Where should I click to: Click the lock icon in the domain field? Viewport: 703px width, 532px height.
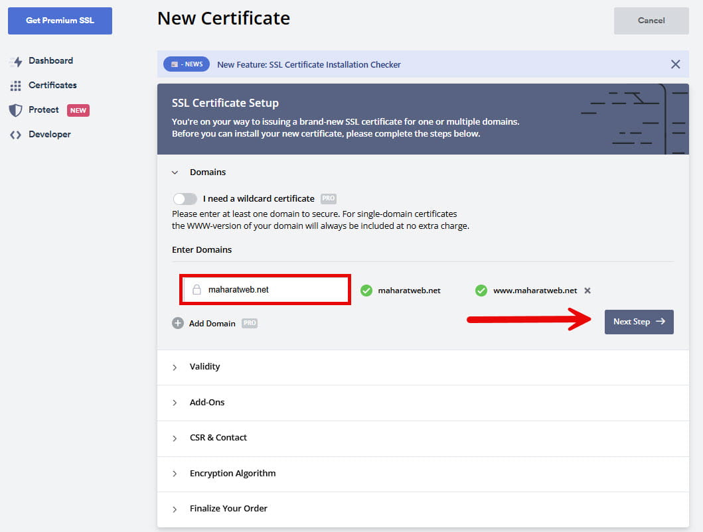pyautogui.click(x=196, y=289)
